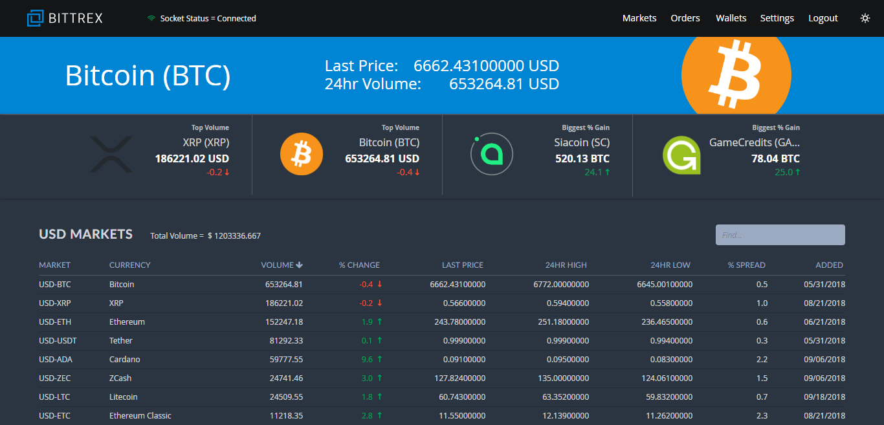
Task: Open the Orders menu
Action: click(x=685, y=18)
